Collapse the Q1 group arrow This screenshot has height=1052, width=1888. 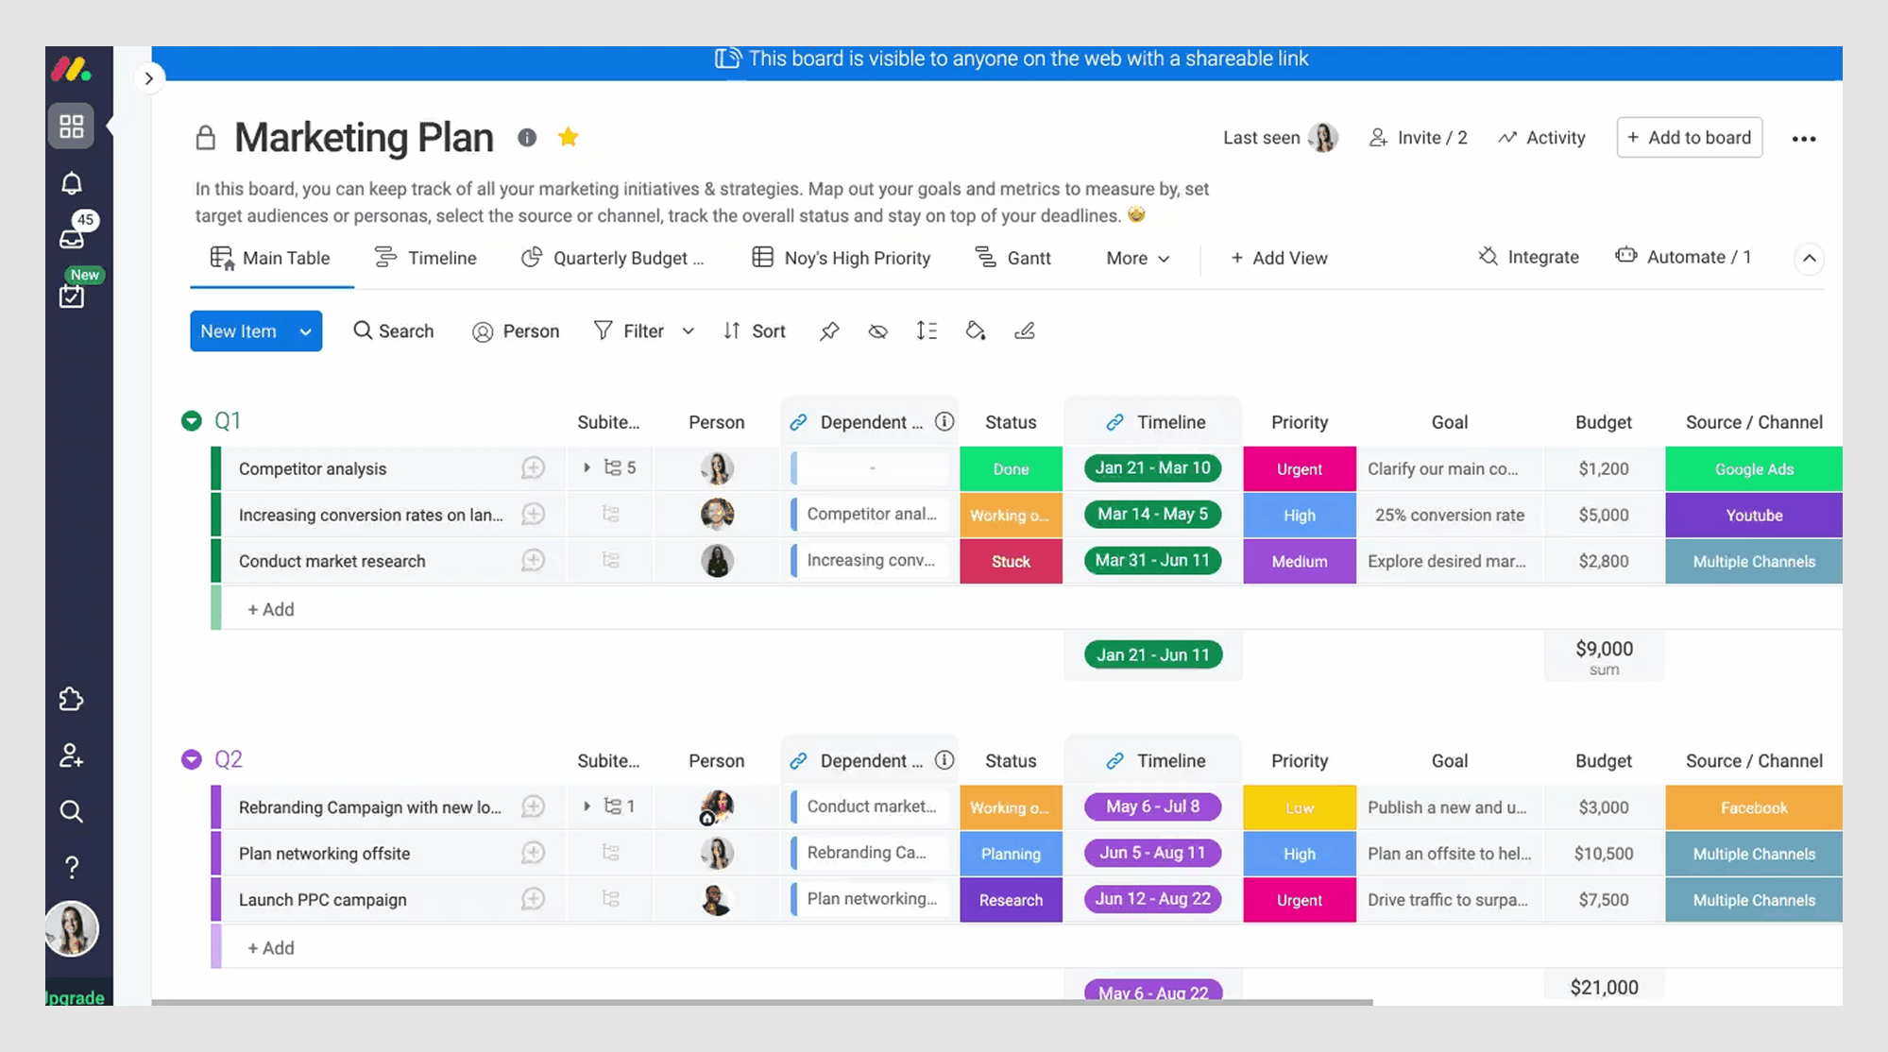pos(192,420)
